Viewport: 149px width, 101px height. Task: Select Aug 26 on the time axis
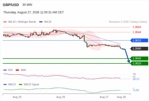tap(61, 97)
